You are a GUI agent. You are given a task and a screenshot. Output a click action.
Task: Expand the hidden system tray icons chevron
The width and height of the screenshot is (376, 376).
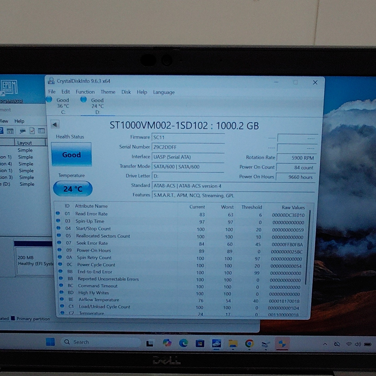[325, 344]
